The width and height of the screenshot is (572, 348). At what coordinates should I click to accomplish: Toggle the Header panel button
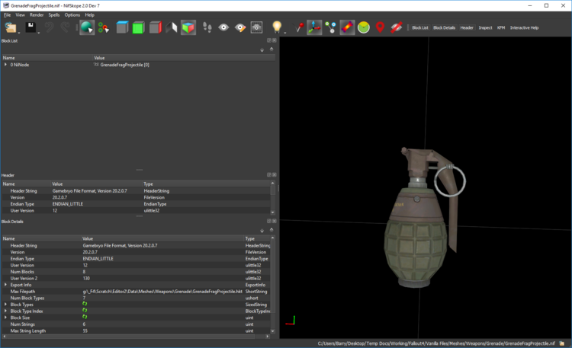467,27
